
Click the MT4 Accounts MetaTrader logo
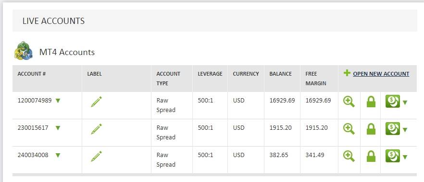tap(23, 51)
